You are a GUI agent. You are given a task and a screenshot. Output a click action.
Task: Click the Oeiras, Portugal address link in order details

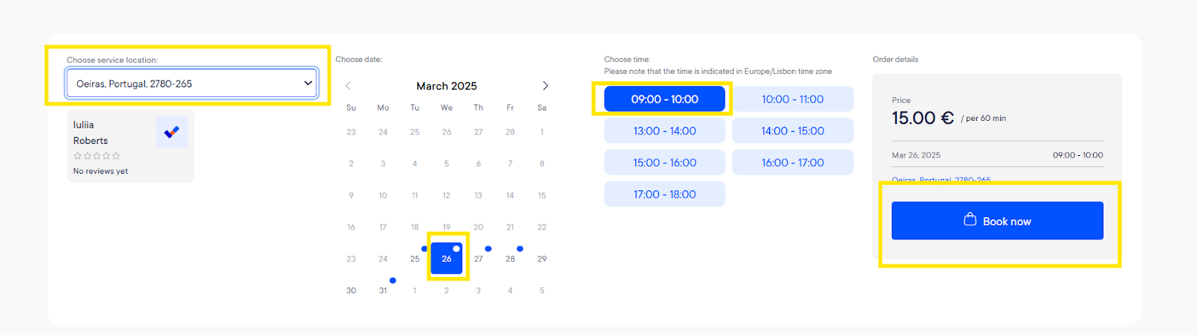coord(941,181)
